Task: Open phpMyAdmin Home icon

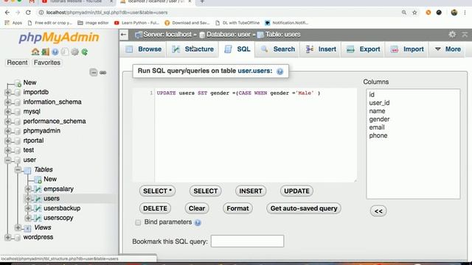Action: (35, 52)
